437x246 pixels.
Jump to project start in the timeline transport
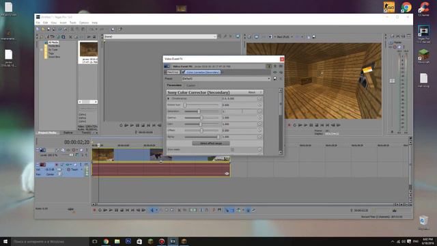click(128, 210)
